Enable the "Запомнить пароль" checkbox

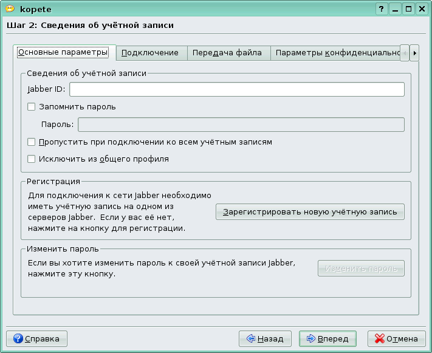coord(32,107)
